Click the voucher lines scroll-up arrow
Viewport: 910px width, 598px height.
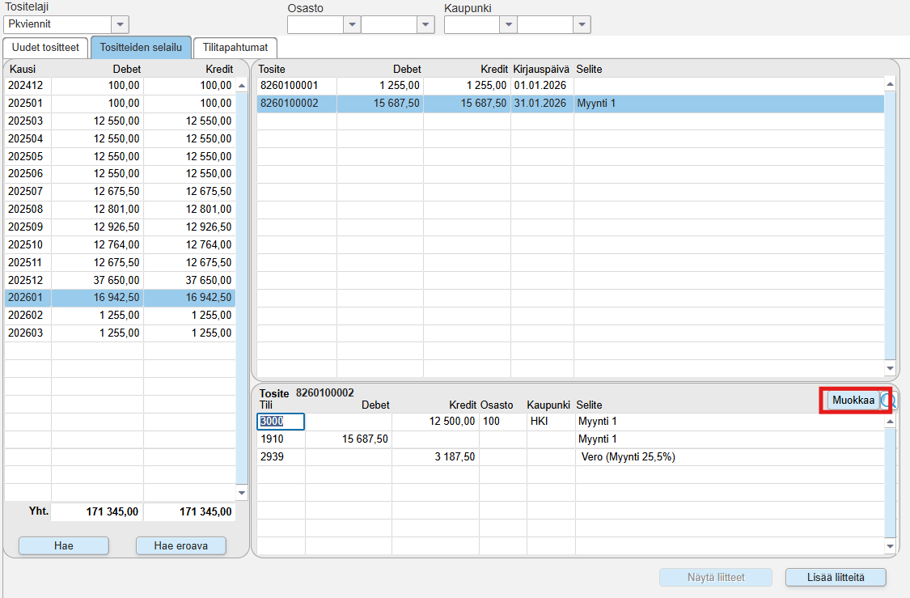pos(891,422)
